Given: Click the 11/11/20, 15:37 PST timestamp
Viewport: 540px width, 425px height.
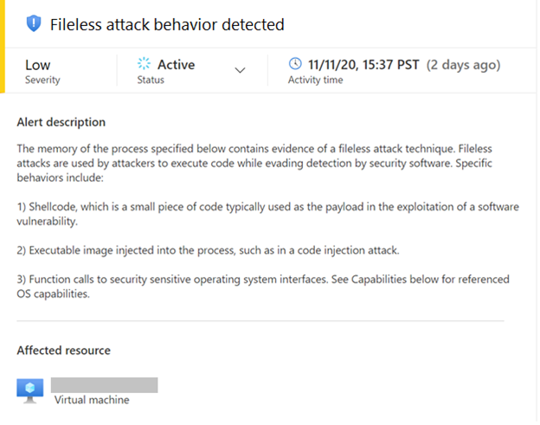Looking at the screenshot, I should 363,64.
